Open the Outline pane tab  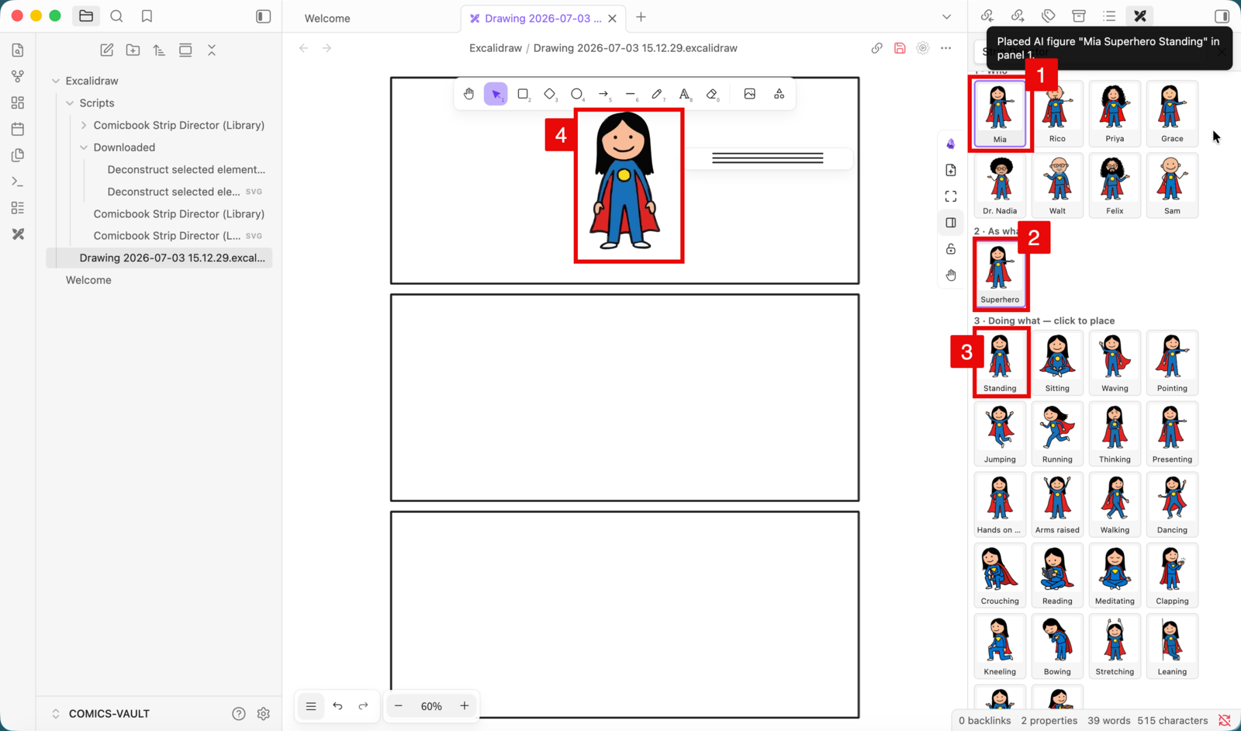tap(1109, 16)
